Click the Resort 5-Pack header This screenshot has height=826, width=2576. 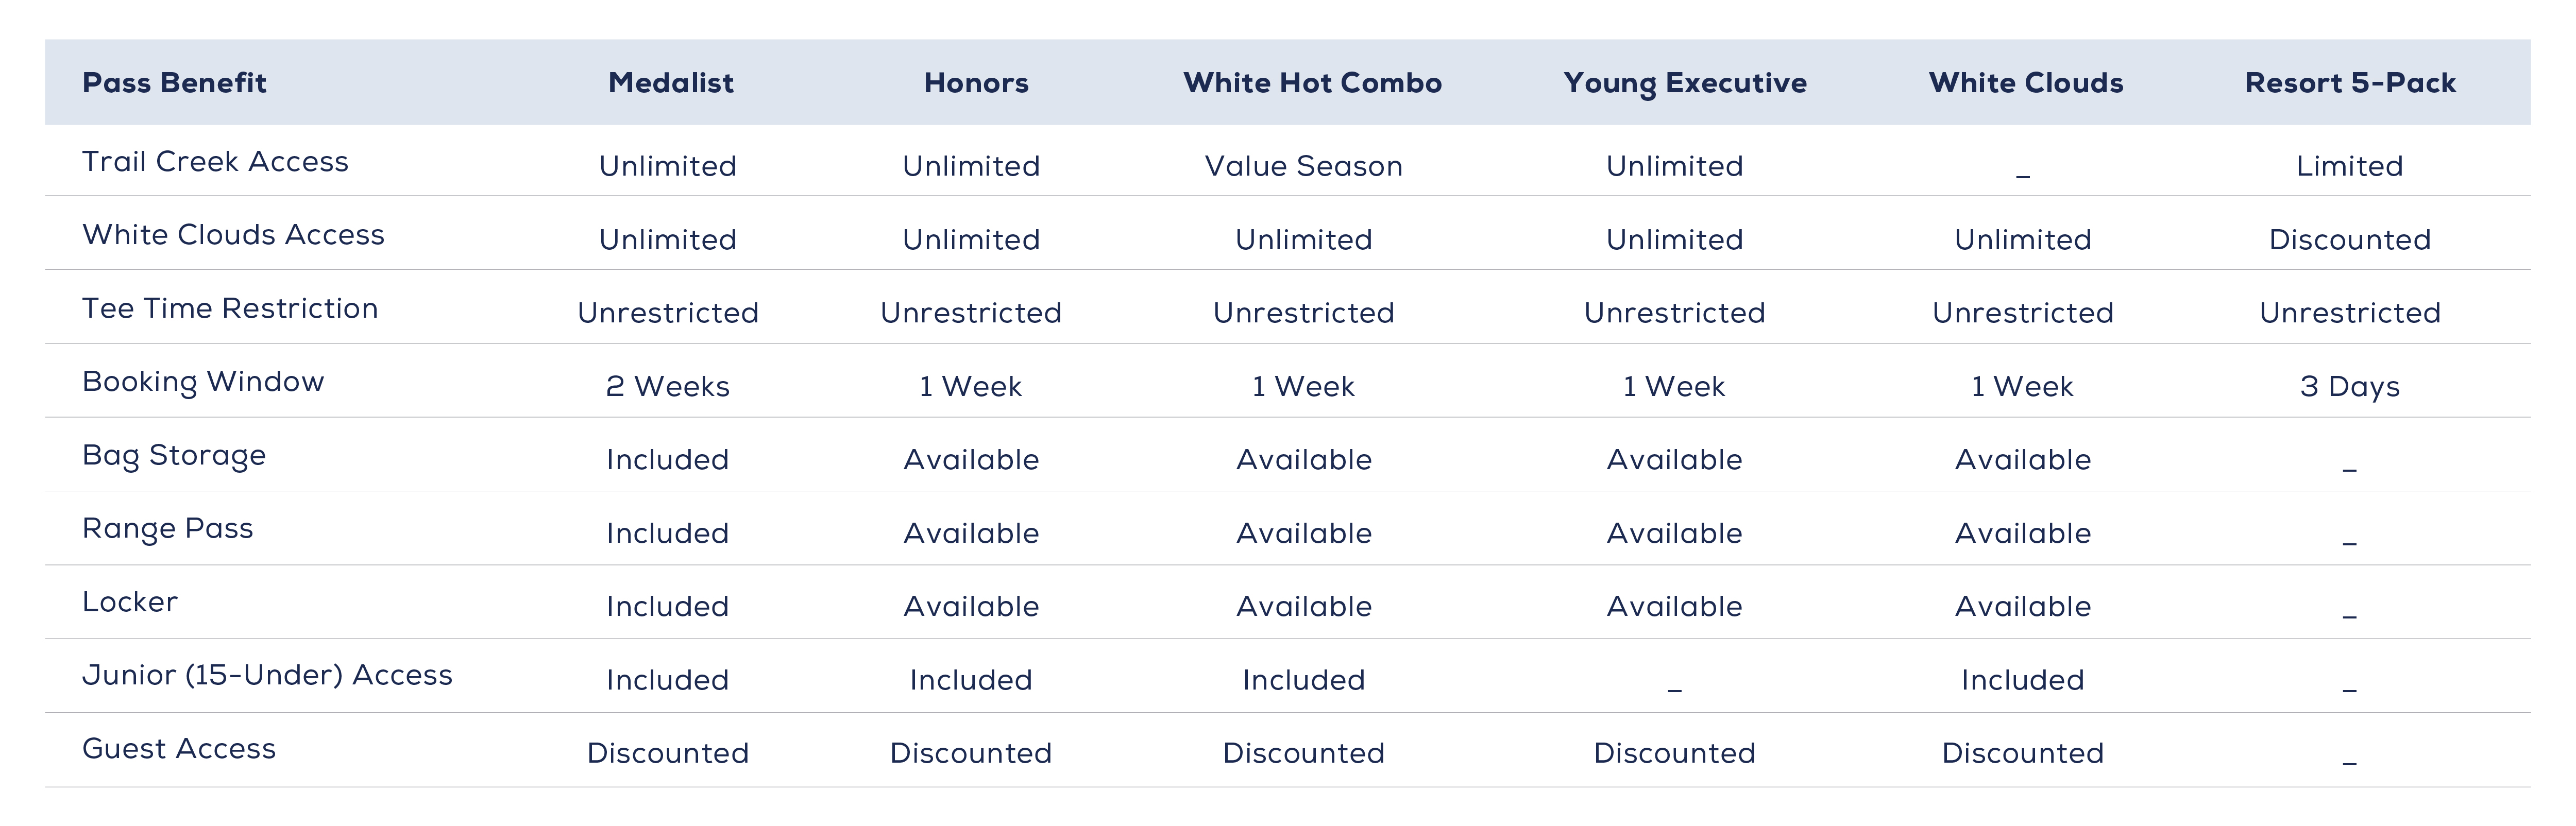point(2350,83)
